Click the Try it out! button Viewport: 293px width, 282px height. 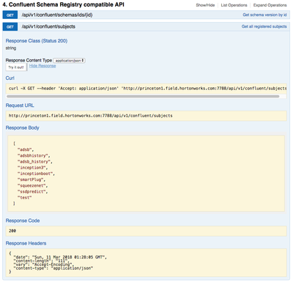(x=16, y=67)
